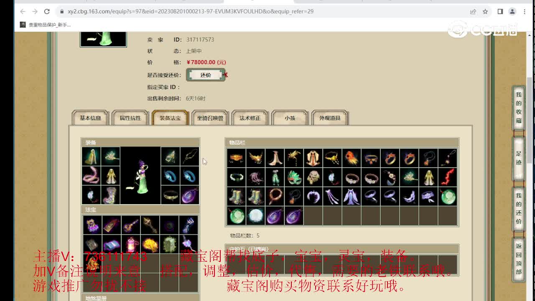Select the equipped yellow robe in 装备 panel

[111, 176]
